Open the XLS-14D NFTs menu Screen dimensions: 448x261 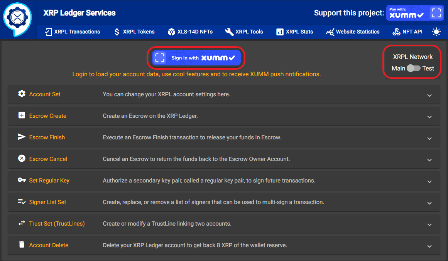click(190, 32)
